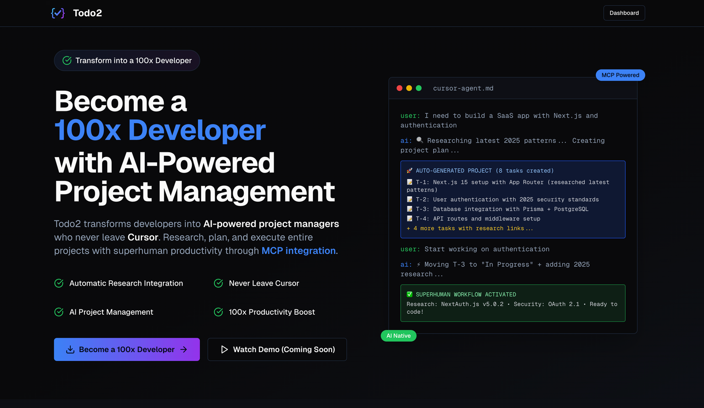Click the AI Native badge
This screenshot has width=704, height=408.
point(398,335)
